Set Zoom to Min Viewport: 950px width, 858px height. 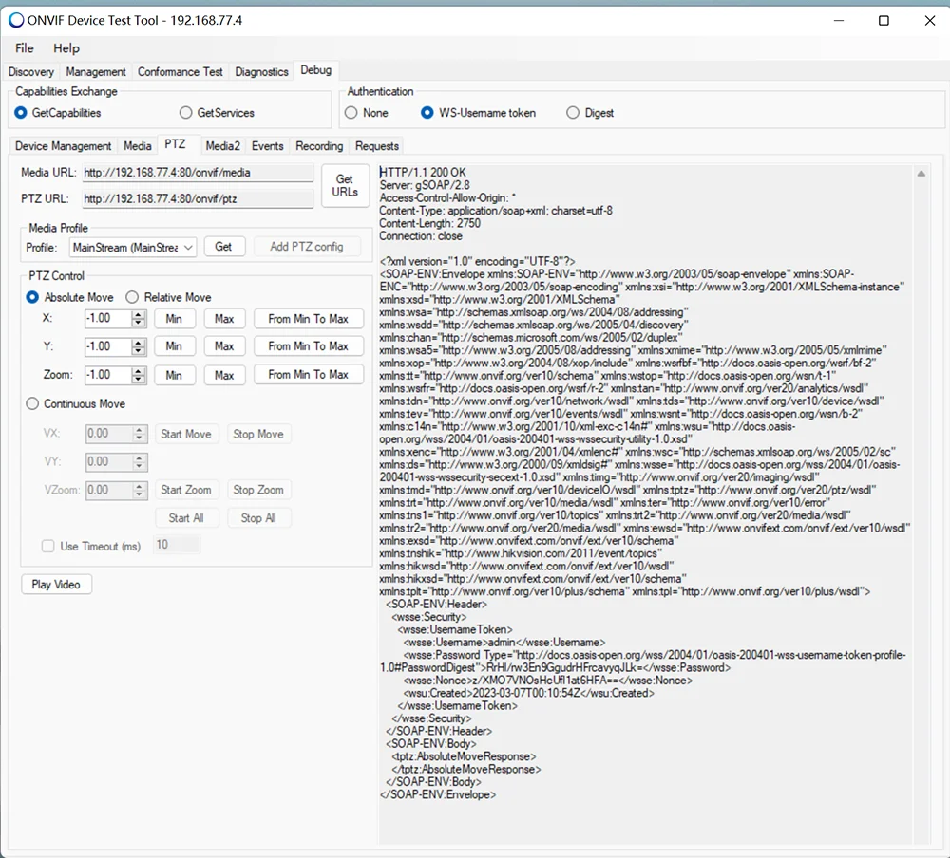174,375
